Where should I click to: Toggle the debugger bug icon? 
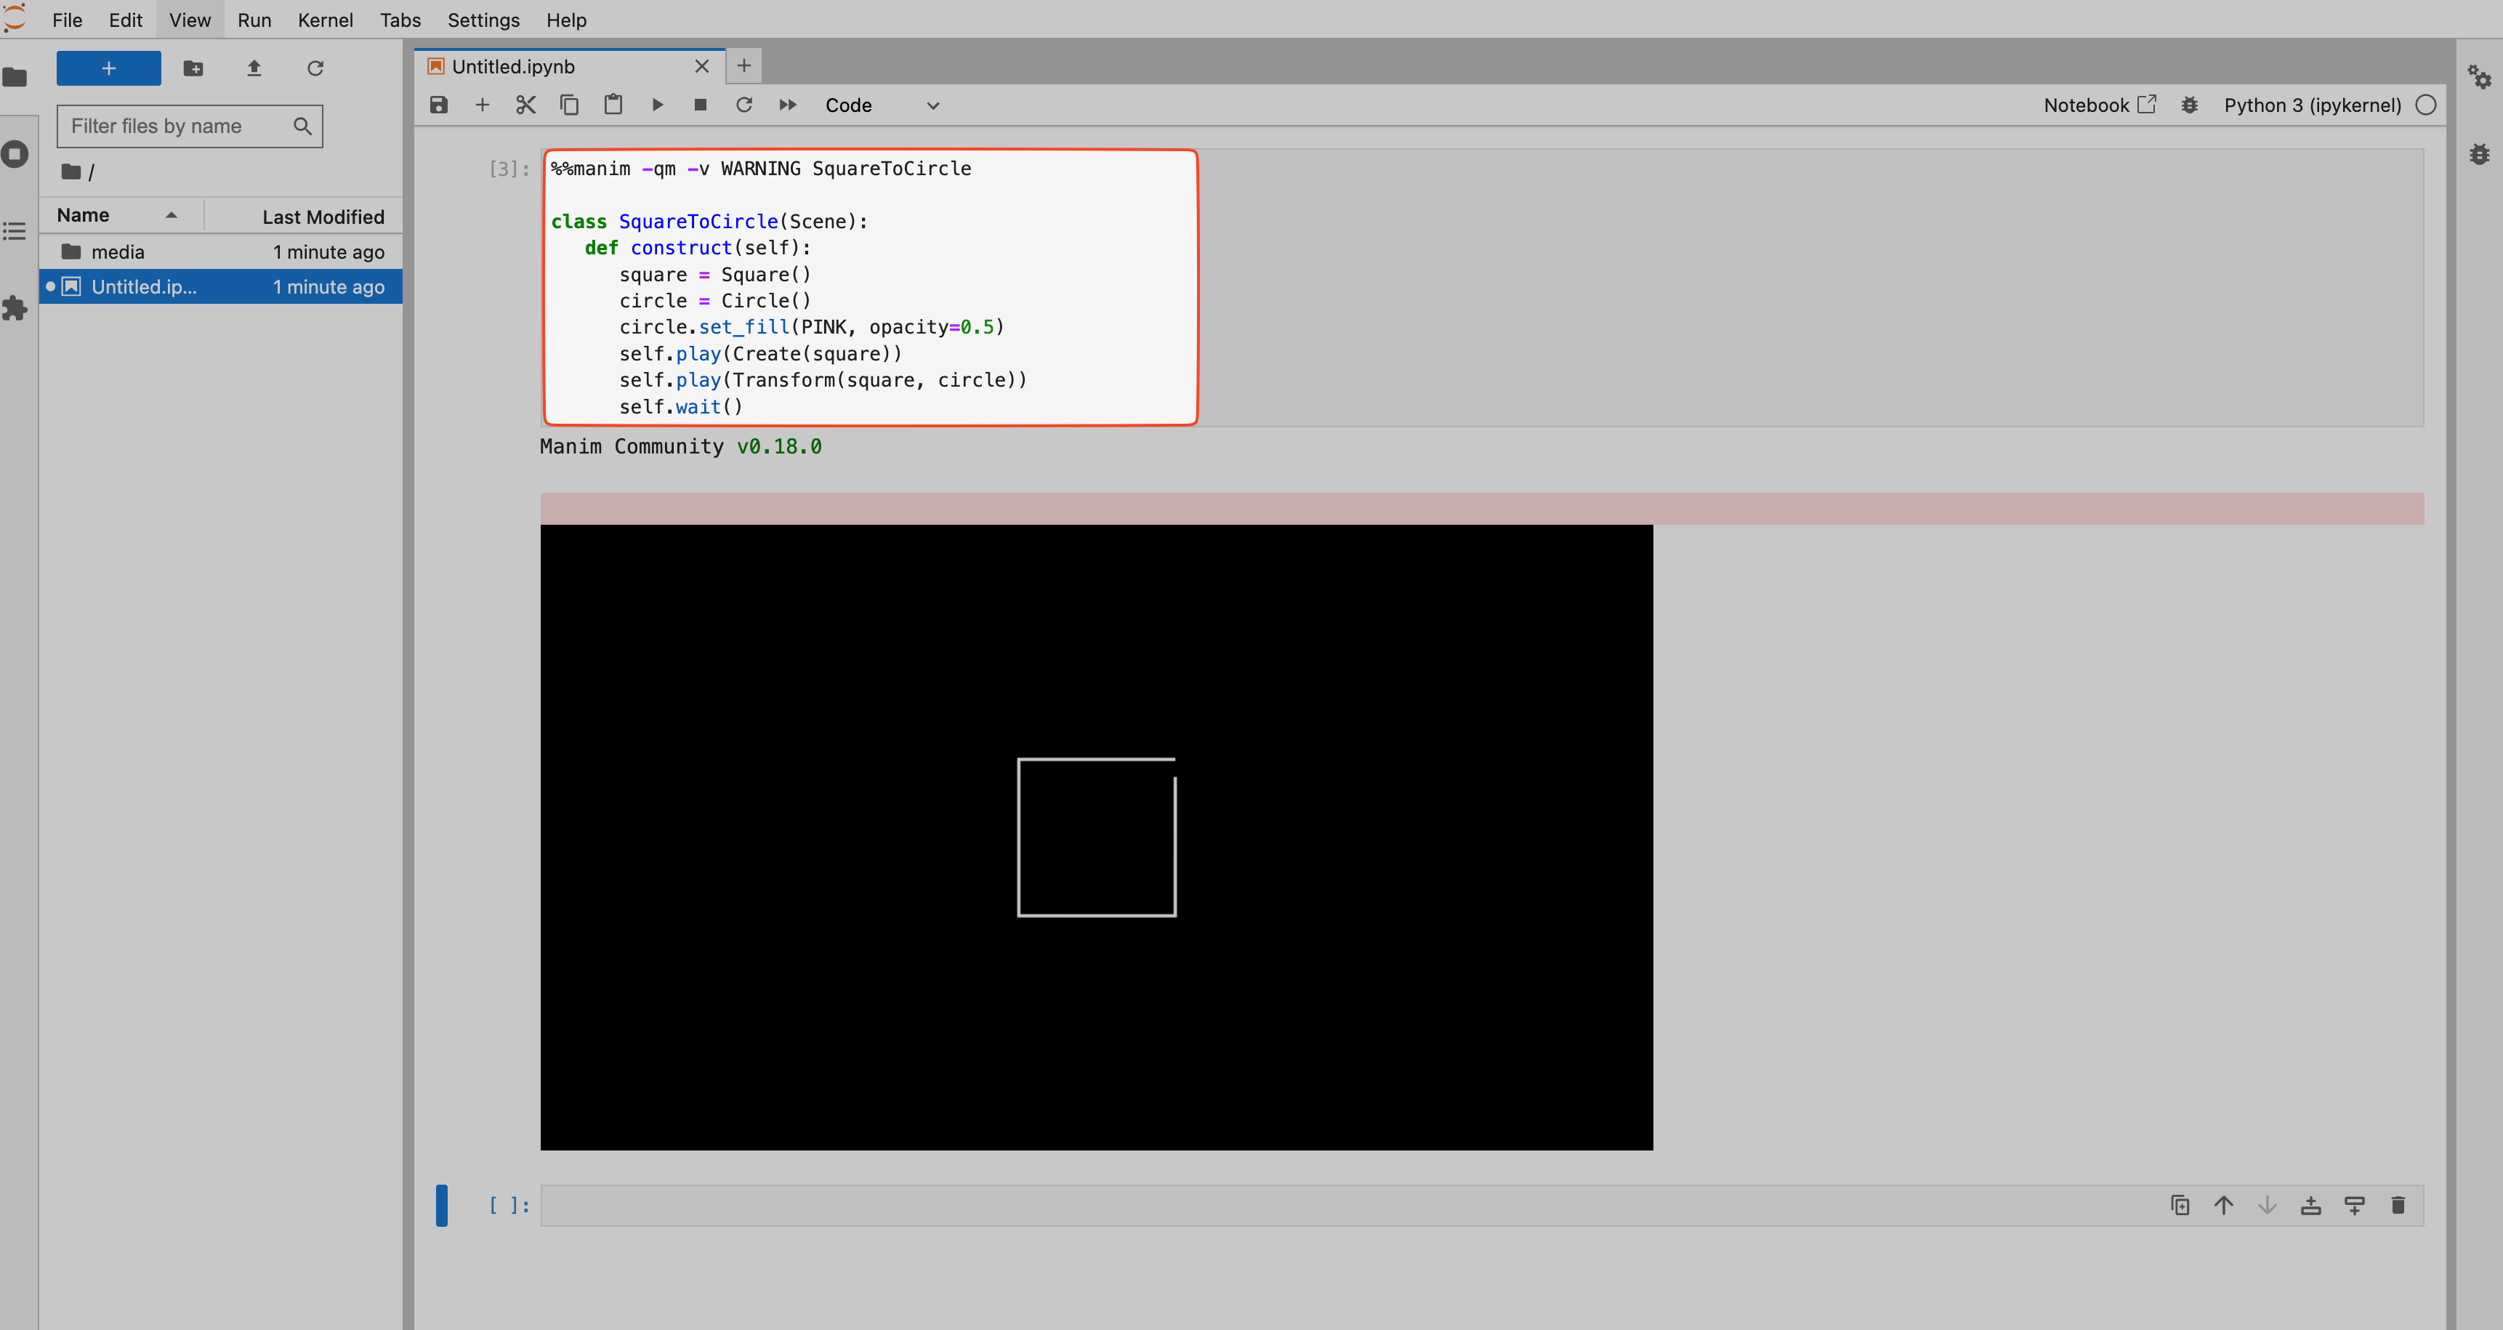[x=2188, y=105]
